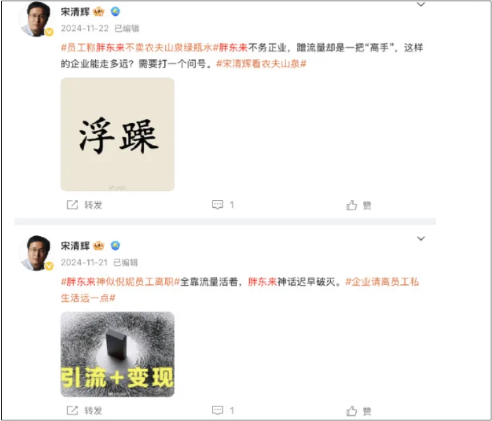The width and height of the screenshot is (492, 421).
Task: Click the 宋清辉 username in the second post
Action: coord(75,246)
